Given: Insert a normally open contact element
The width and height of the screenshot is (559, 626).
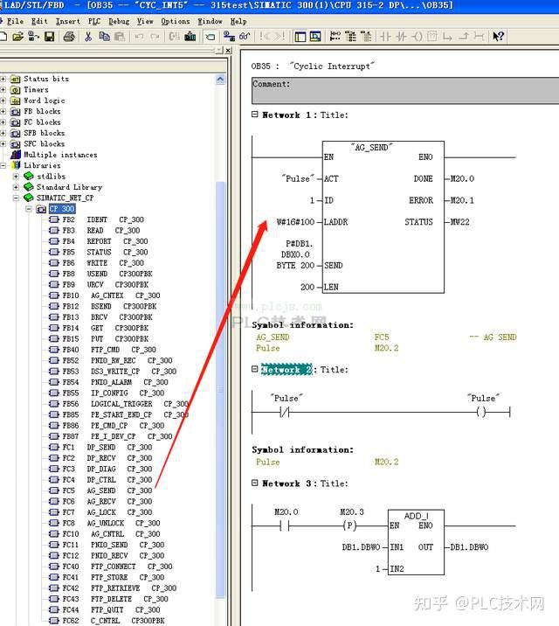Looking at the screenshot, I should [x=385, y=37].
